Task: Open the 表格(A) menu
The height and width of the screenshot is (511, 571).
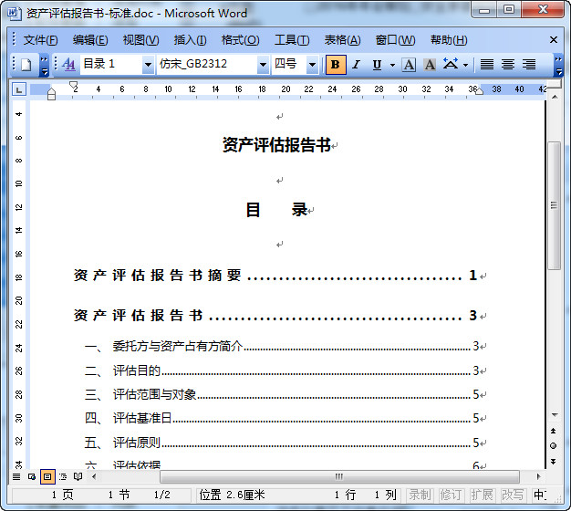Action: coord(342,40)
